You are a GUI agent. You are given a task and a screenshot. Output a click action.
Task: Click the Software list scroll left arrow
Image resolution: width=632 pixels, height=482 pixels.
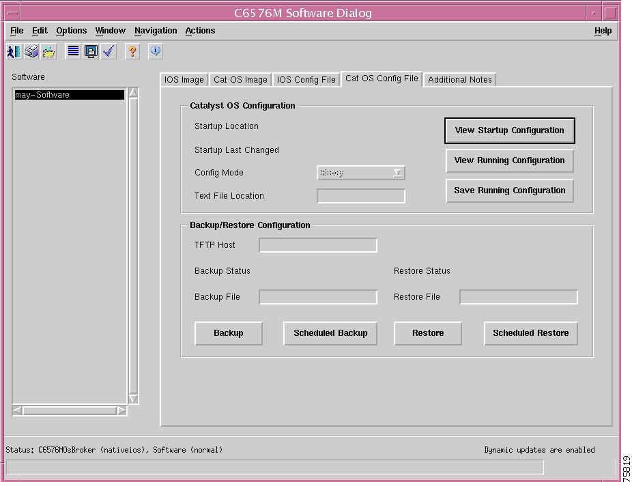17,410
